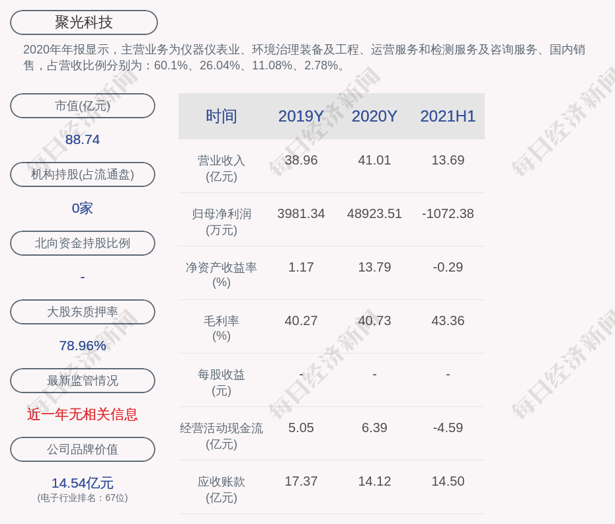This screenshot has width=615, height=524.
Task: Click the 毛利率(%) row label
Action: coord(222,328)
